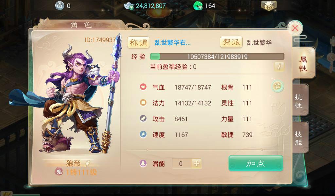Tap the red heart 气血 icon
Viewport: 335px width, 196px height.
click(x=143, y=87)
